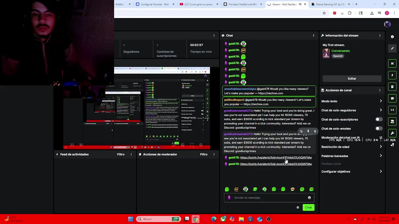
Task: Expand Palabras baneadas option
Action: point(381,156)
